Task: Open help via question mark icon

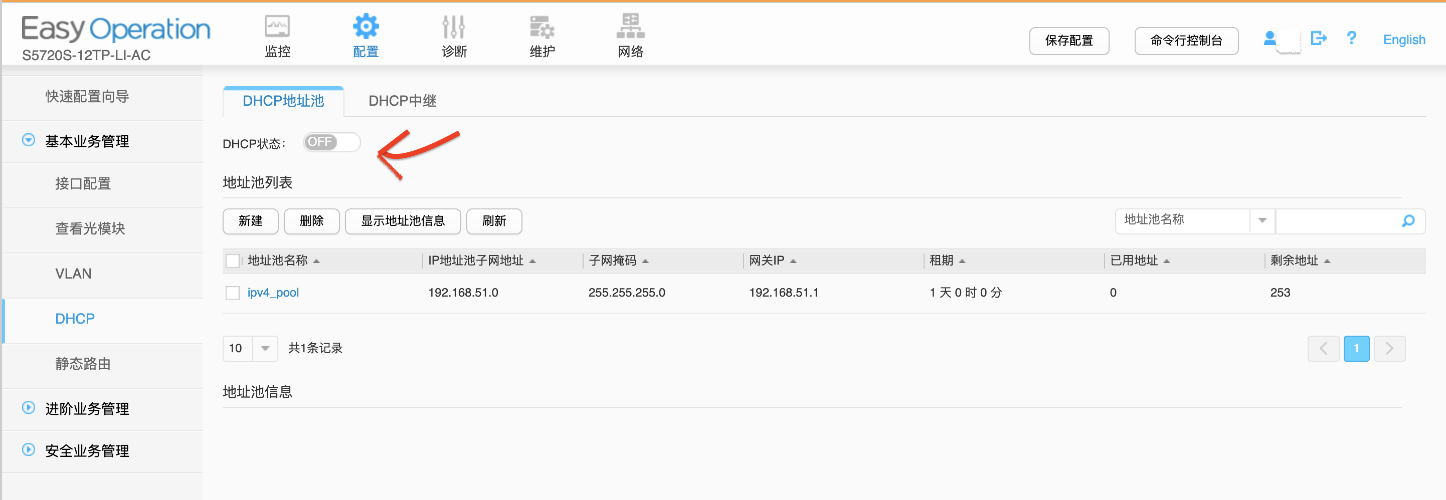Action: [1352, 38]
